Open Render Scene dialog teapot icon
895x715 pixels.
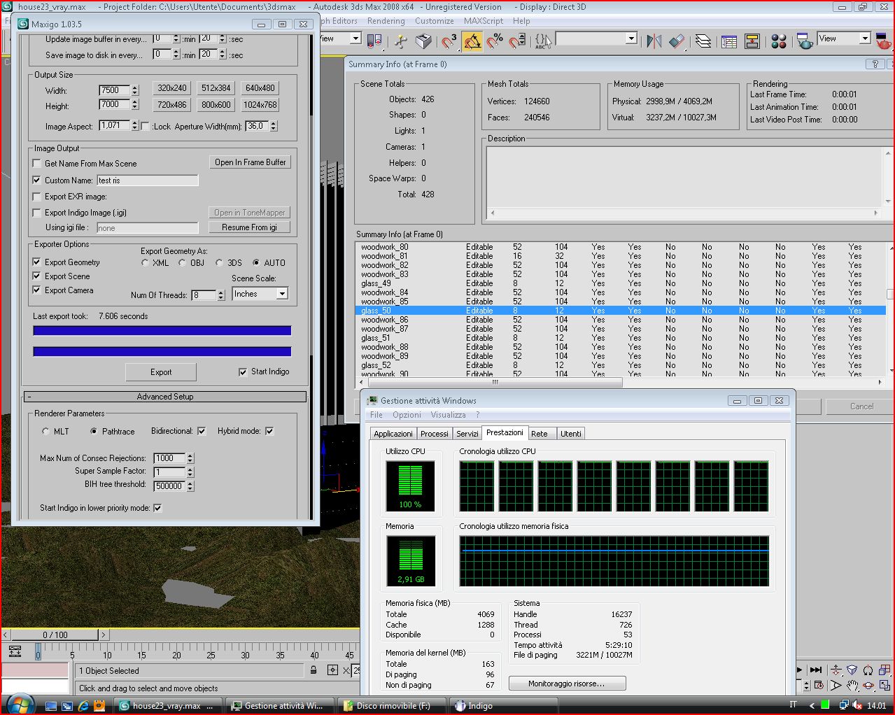[x=805, y=41]
